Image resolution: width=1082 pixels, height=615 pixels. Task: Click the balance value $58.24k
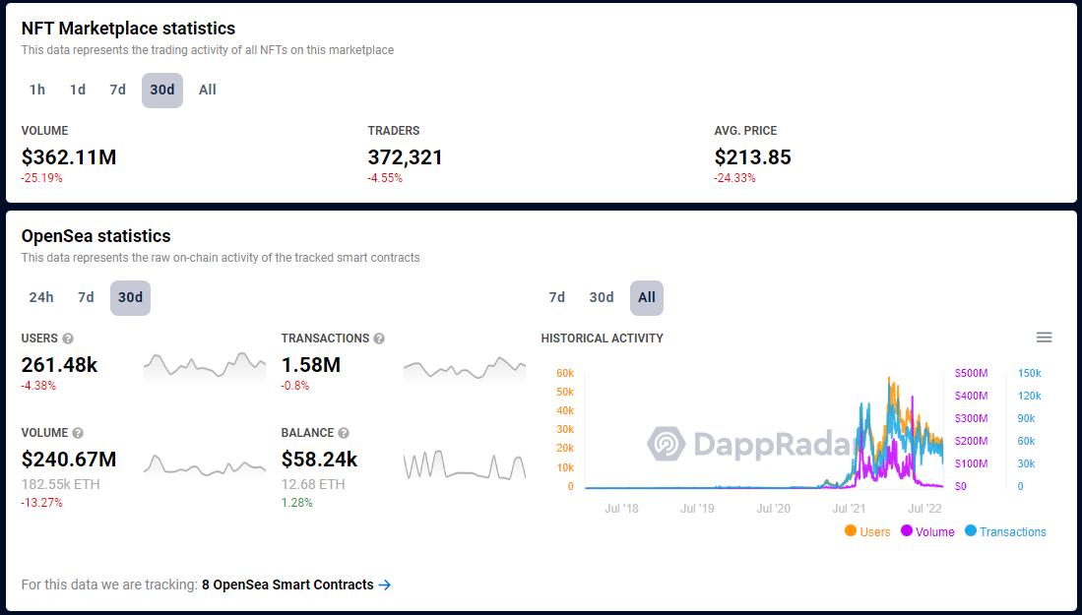pyautogui.click(x=320, y=460)
